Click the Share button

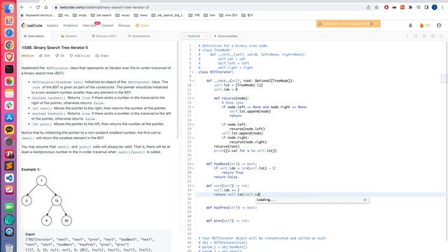point(101,56)
